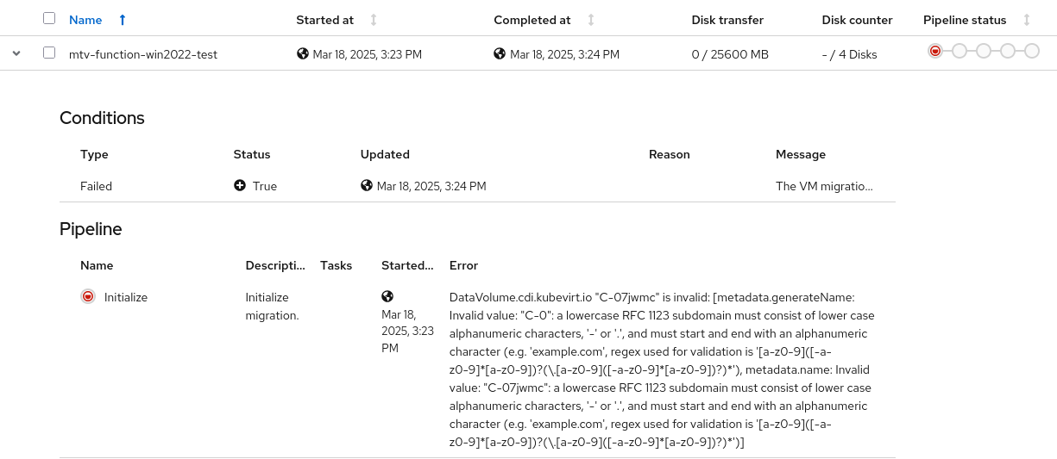Click globe icon beside row's Started at time
This screenshot has height=459, width=1057.
pyautogui.click(x=303, y=53)
